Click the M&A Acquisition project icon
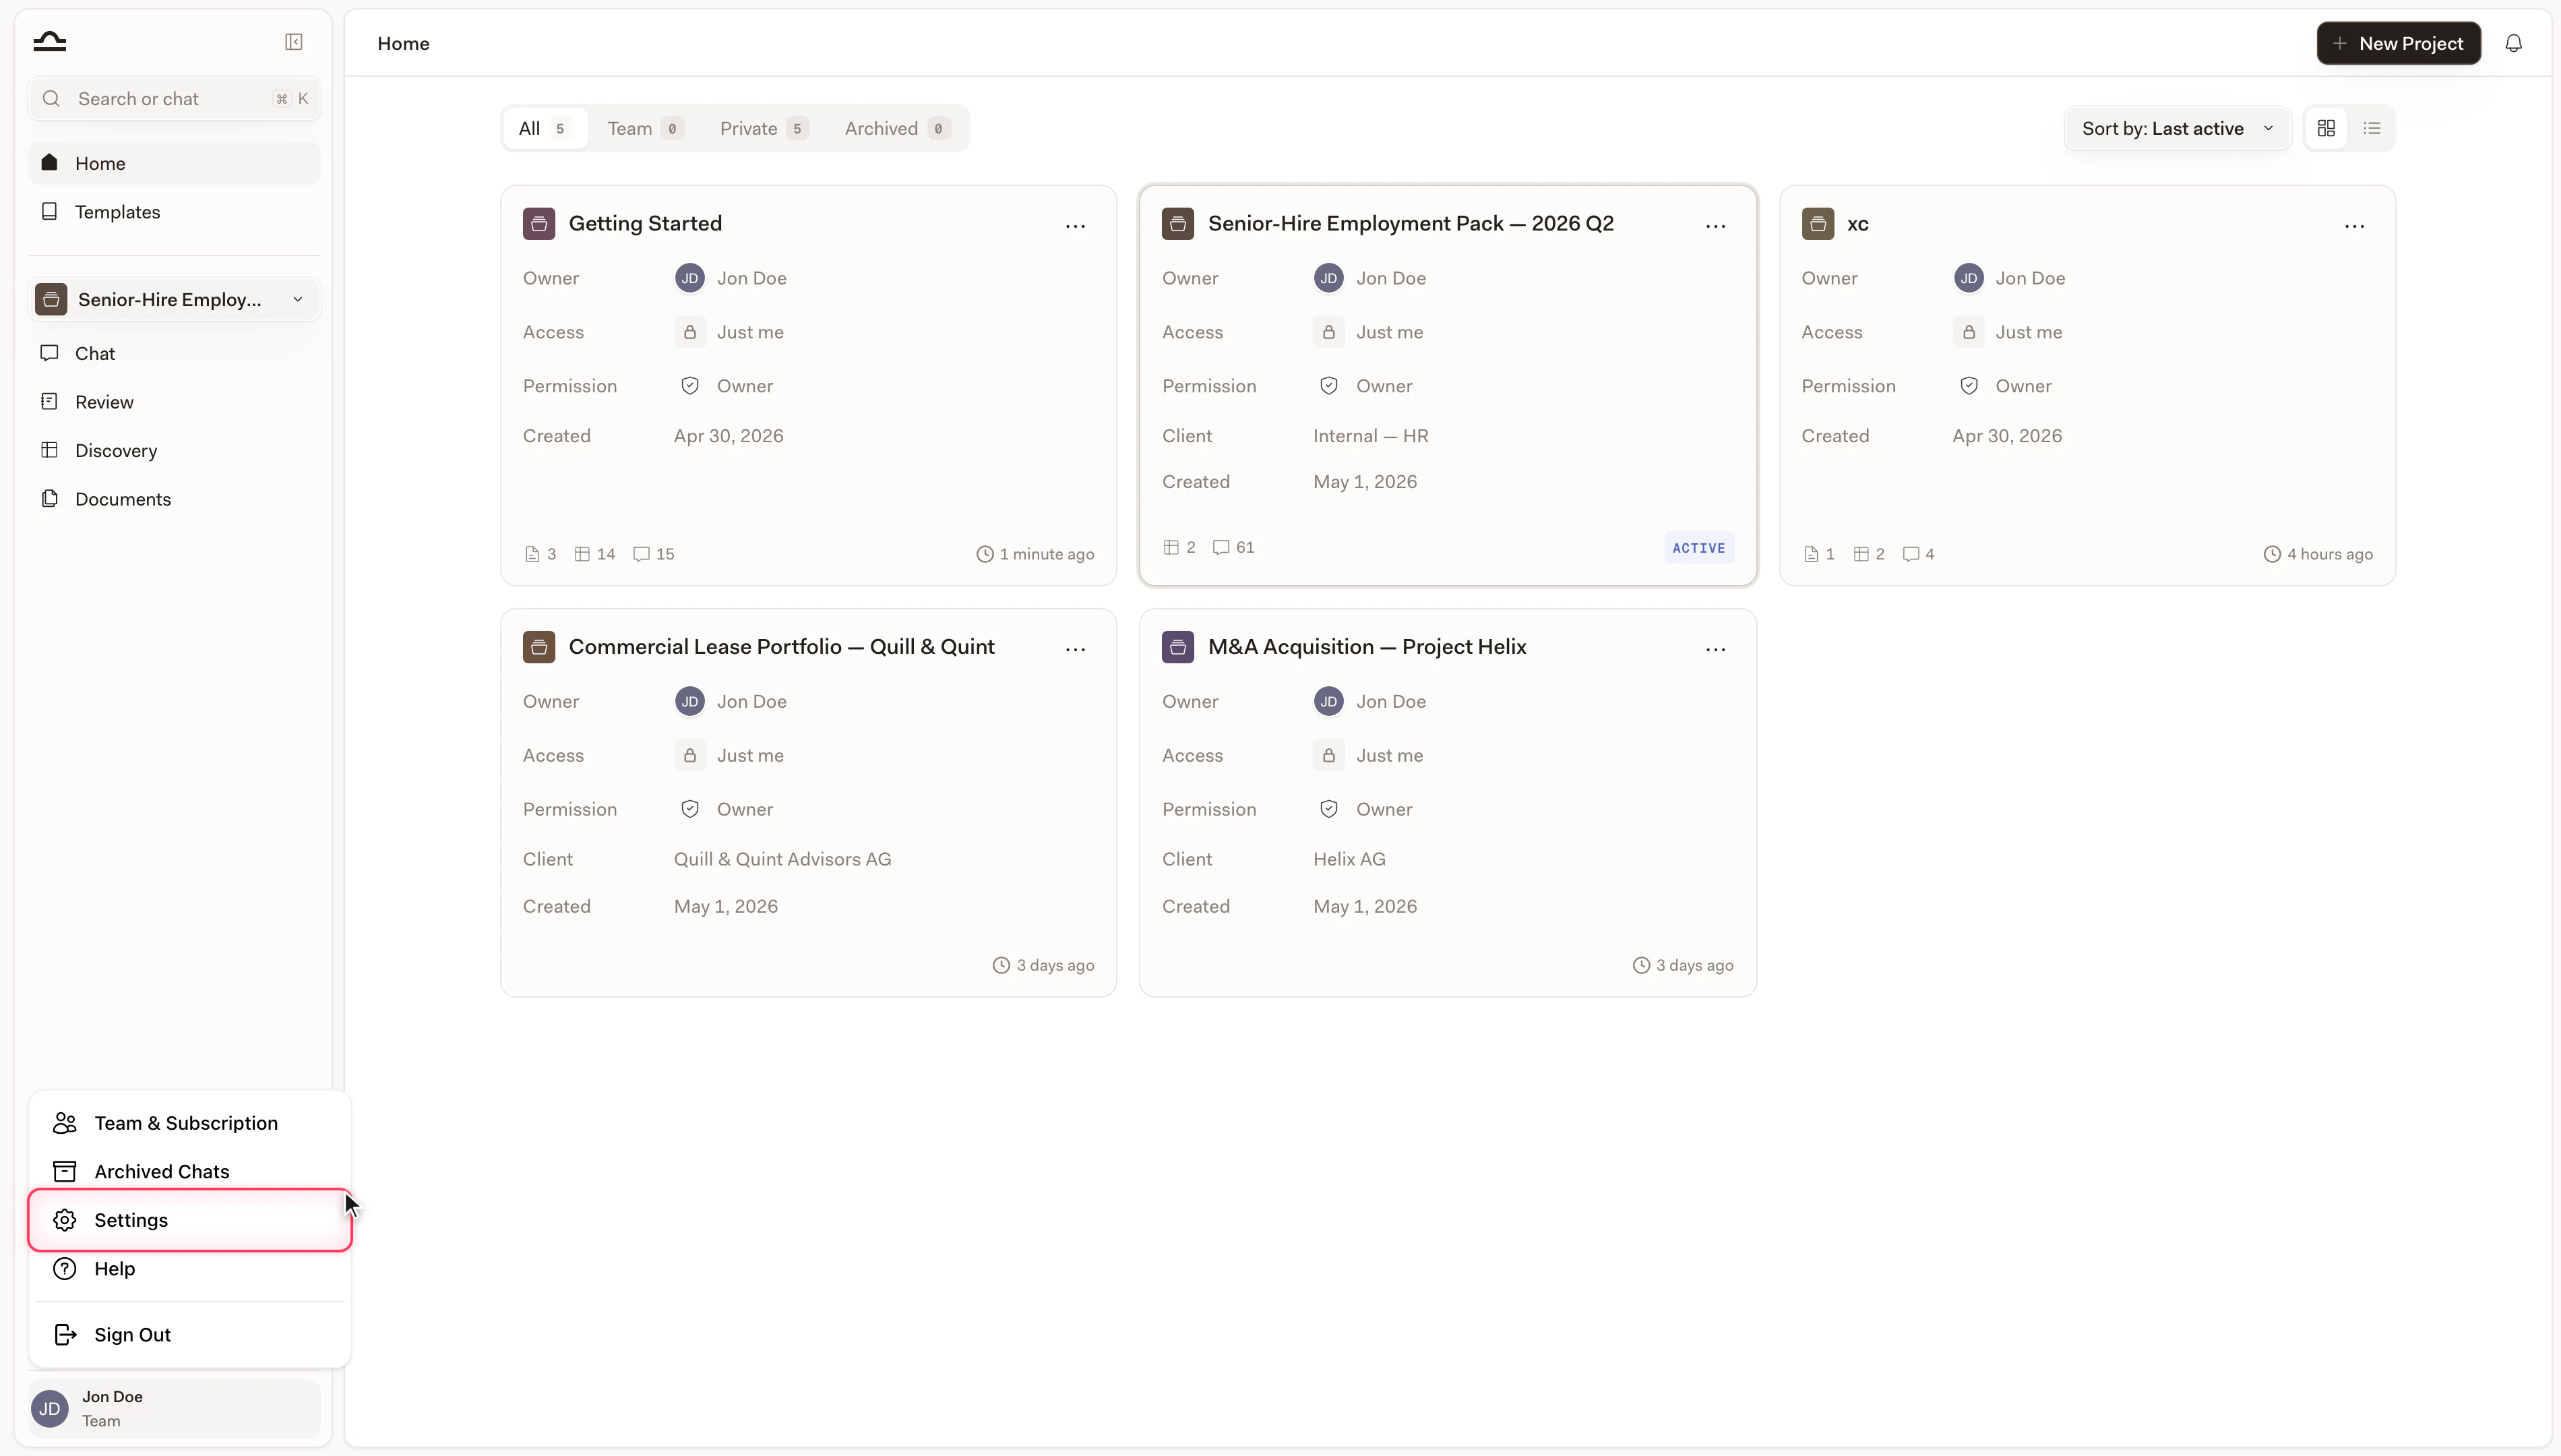 [x=1177, y=647]
